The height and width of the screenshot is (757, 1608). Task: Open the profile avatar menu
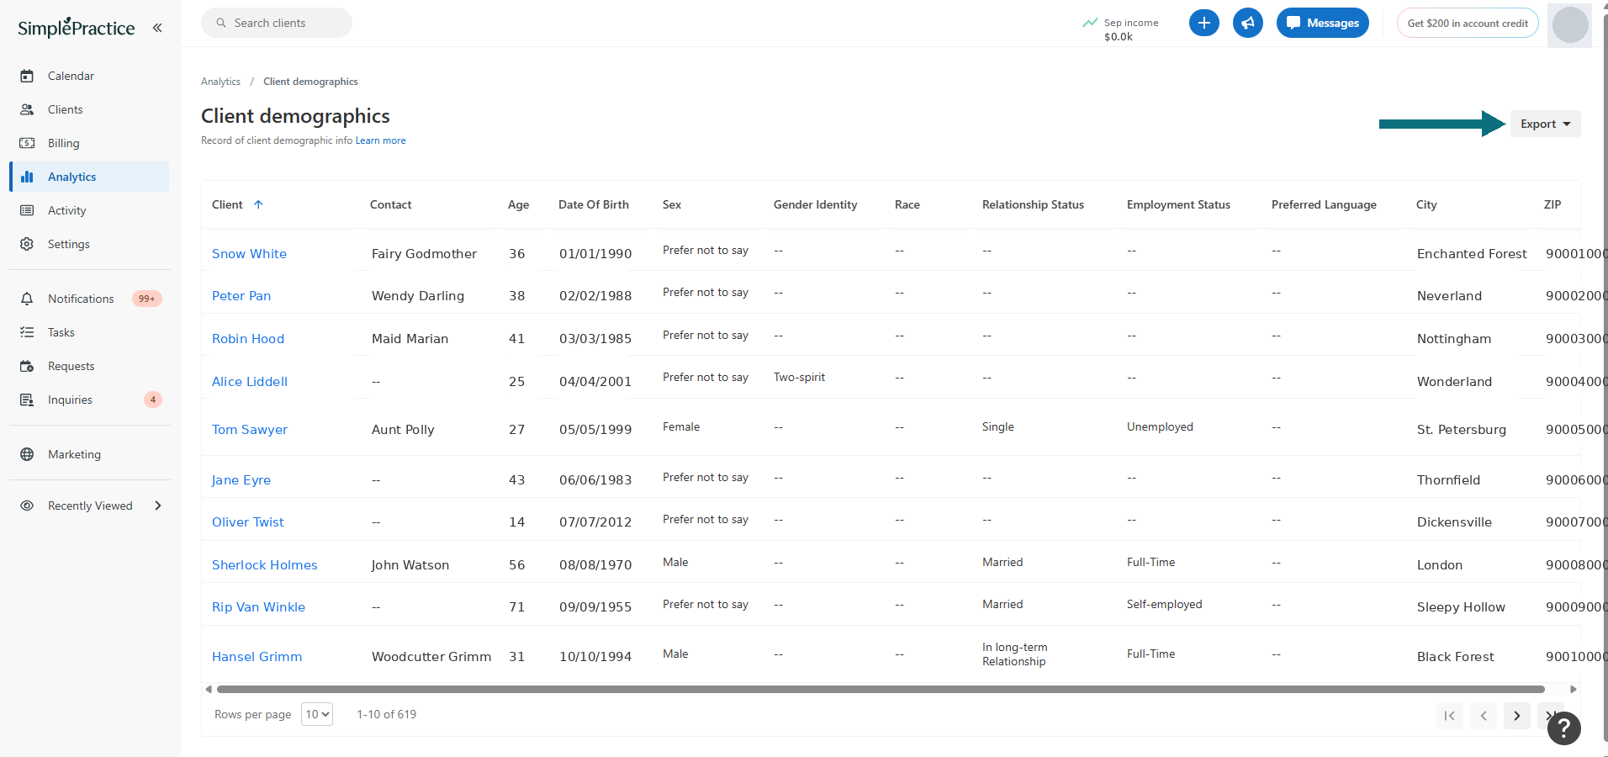(x=1569, y=24)
